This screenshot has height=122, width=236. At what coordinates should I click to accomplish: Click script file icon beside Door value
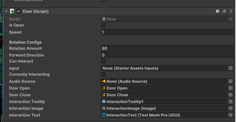(104, 19)
